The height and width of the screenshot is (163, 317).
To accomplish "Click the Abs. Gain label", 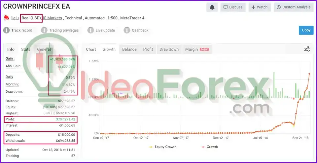I will pyautogui.click(x=13, y=66).
